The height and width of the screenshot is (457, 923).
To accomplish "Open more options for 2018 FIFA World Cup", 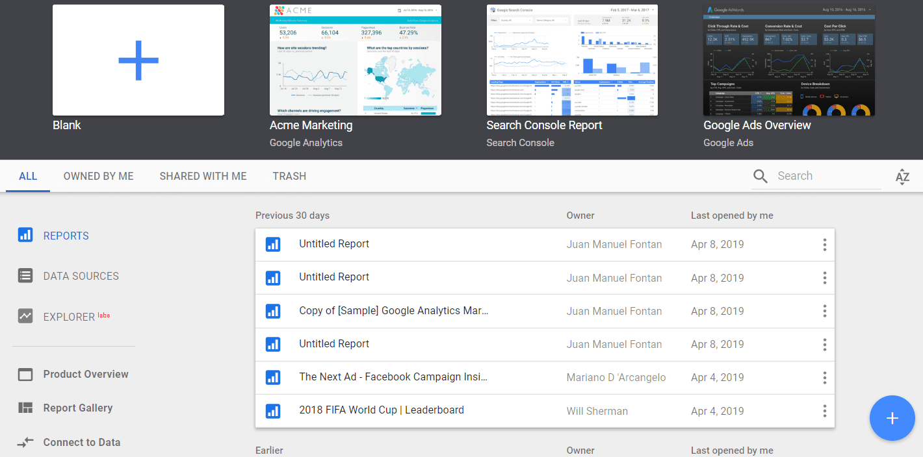I will pyautogui.click(x=824, y=410).
